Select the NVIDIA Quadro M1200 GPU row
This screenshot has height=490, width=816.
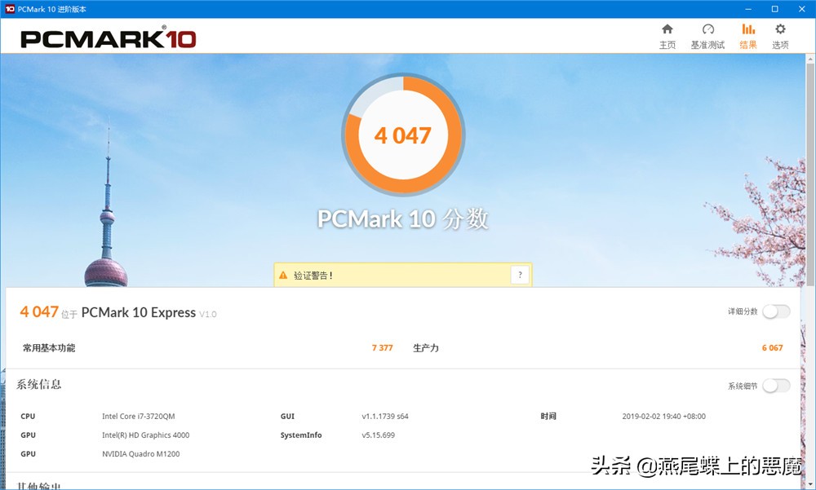pos(140,453)
